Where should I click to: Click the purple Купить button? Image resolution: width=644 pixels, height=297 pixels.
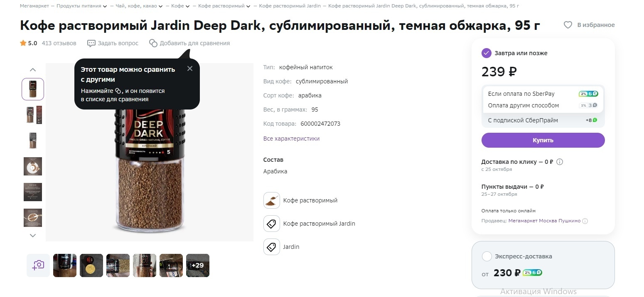(543, 140)
